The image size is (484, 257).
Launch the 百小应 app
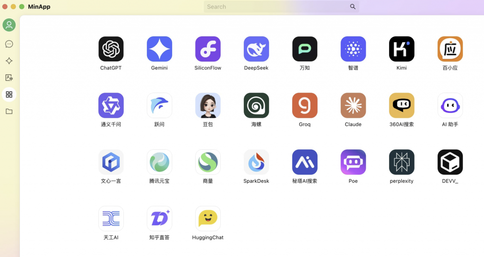450,49
